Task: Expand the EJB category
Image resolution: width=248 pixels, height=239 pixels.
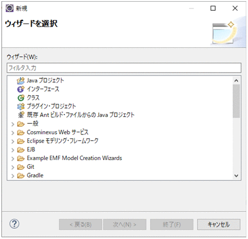Action: [x=12, y=150]
